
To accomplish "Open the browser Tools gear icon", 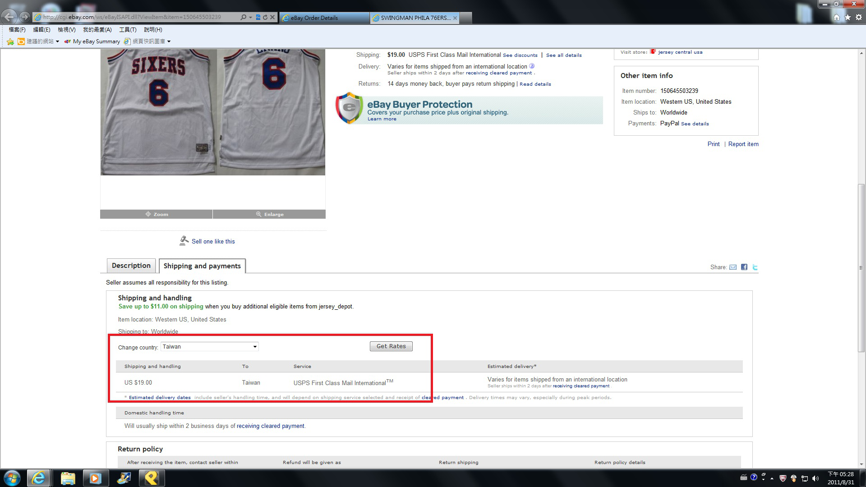I will pos(859,17).
